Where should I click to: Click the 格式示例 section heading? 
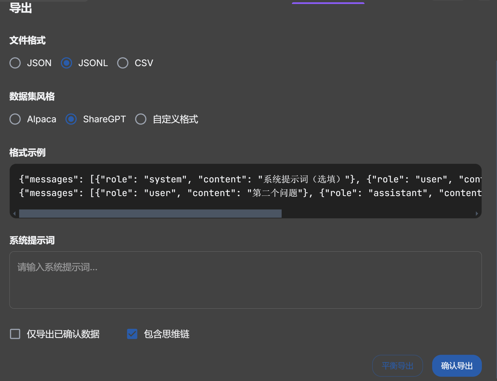(27, 152)
